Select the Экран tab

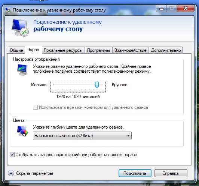click(x=33, y=50)
